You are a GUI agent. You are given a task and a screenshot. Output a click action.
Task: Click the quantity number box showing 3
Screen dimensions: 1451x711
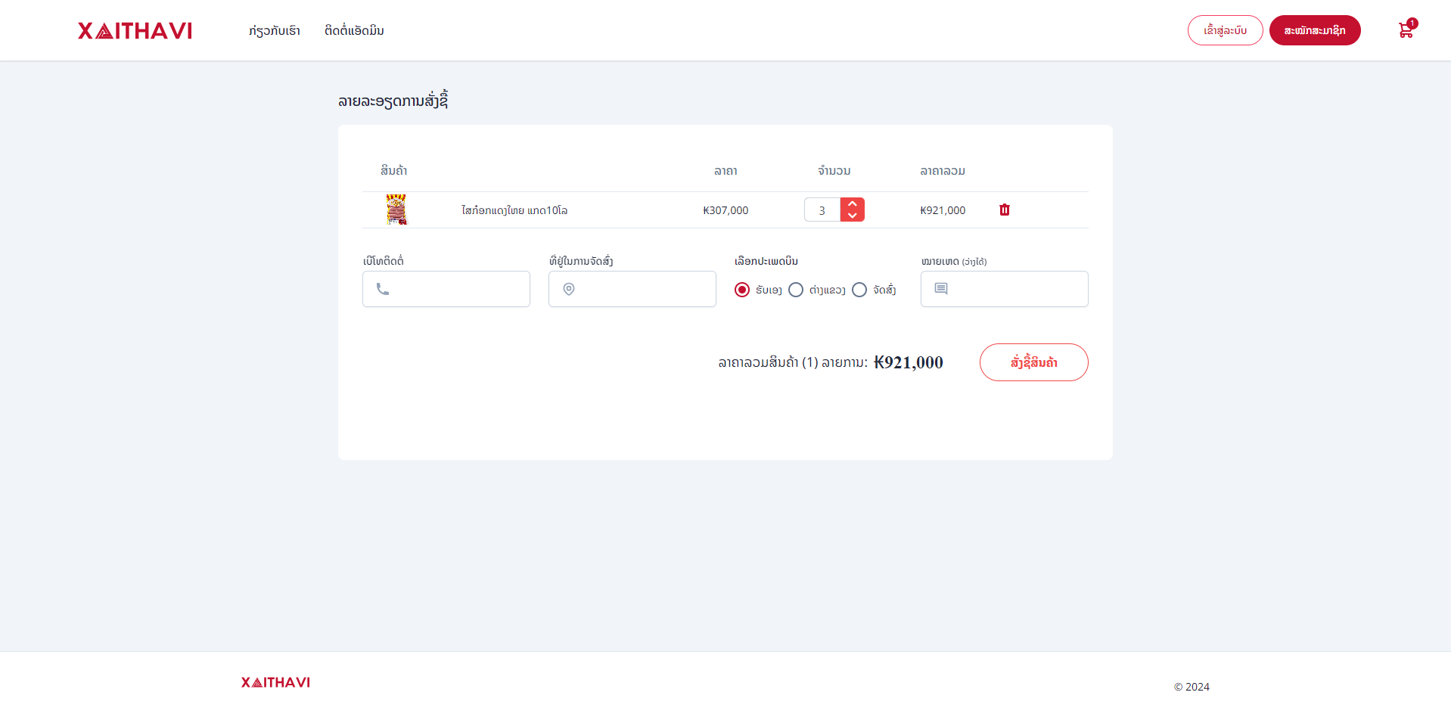click(x=822, y=210)
